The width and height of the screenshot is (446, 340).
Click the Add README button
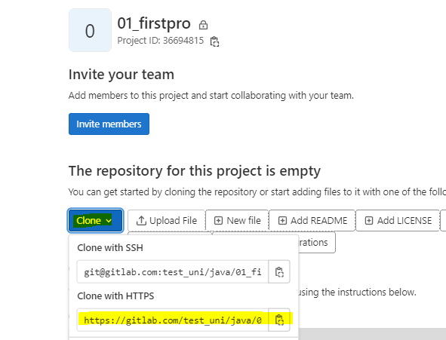[x=312, y=220]
